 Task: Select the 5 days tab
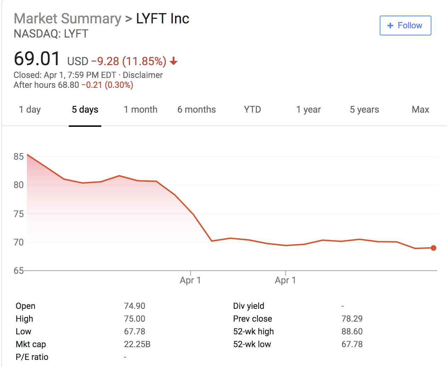85,109
